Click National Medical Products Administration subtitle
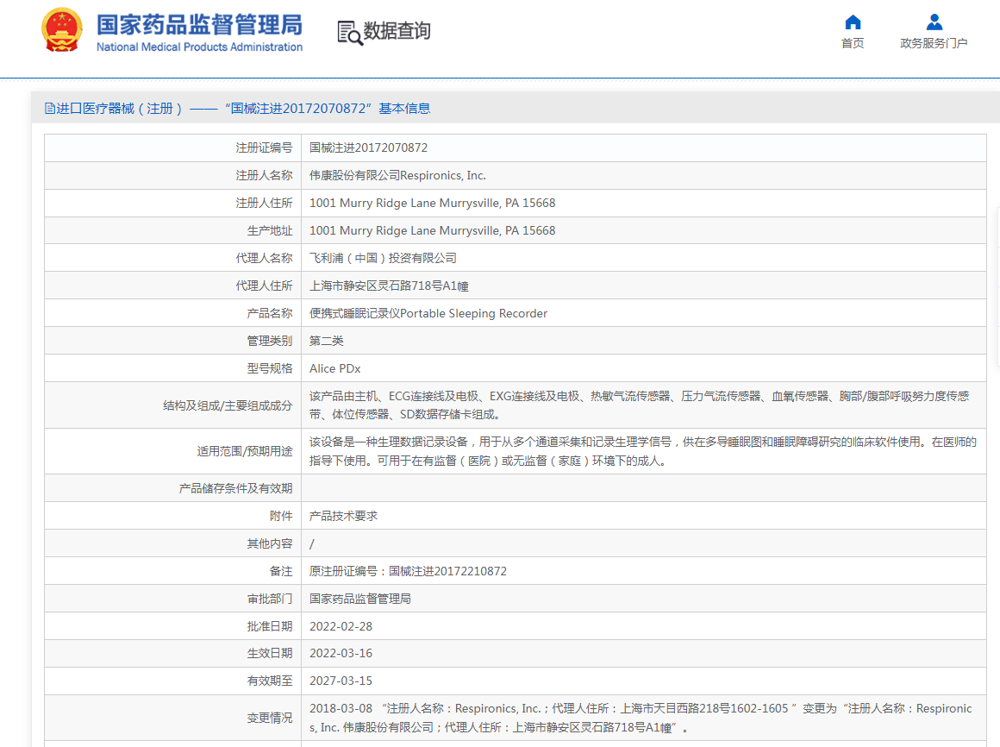 (x=200, y=47)
